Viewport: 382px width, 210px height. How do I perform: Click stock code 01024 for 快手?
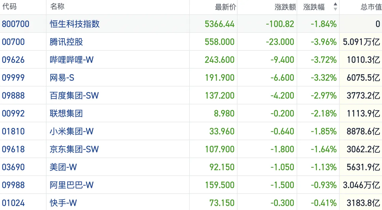click(13, 203)
